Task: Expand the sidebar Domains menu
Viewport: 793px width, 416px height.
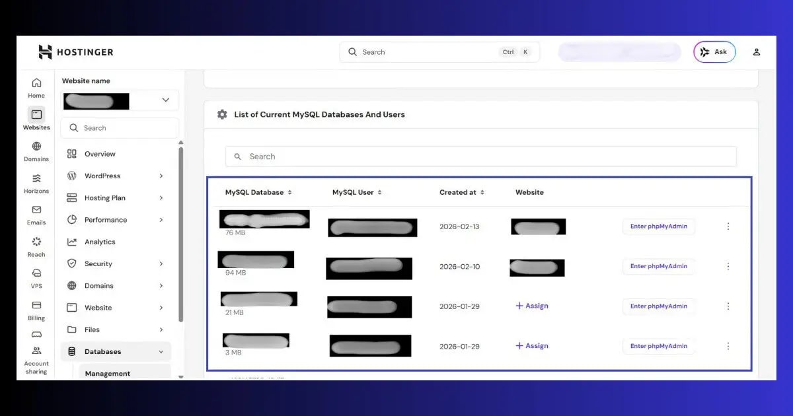Action: tap(116, 285)
